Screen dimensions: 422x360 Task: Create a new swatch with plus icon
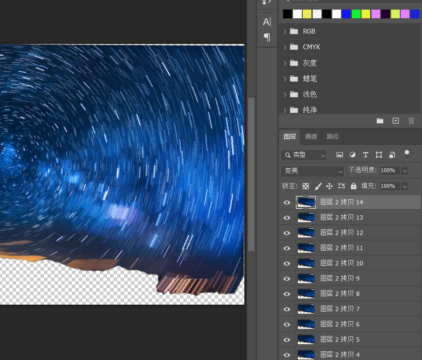click(395, 121)
